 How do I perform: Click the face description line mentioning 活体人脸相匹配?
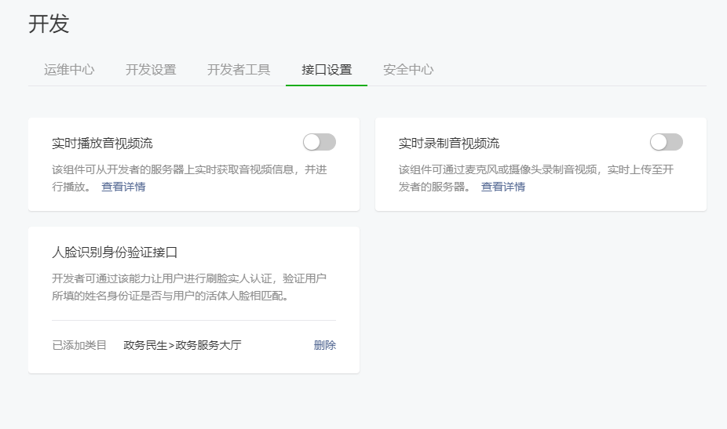(170, 296)
